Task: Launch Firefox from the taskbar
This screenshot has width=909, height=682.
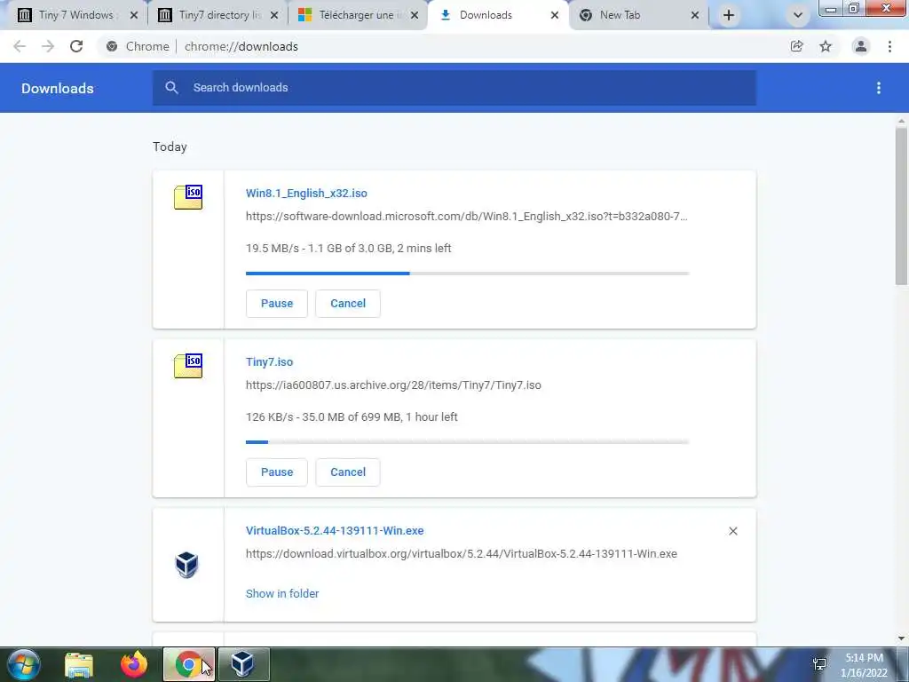Action: 134,664
